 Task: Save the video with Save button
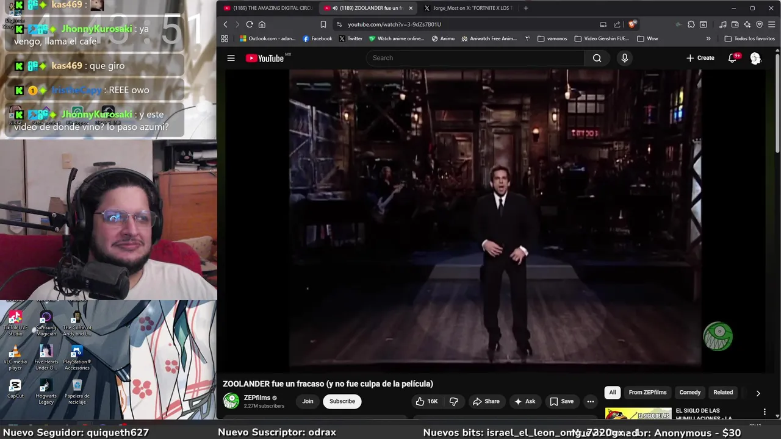561,401
